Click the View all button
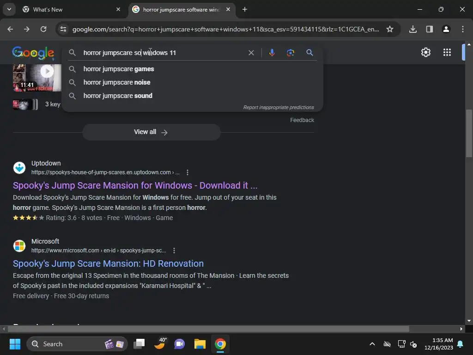This screenshot has width=473, height=355. (152, 132)
